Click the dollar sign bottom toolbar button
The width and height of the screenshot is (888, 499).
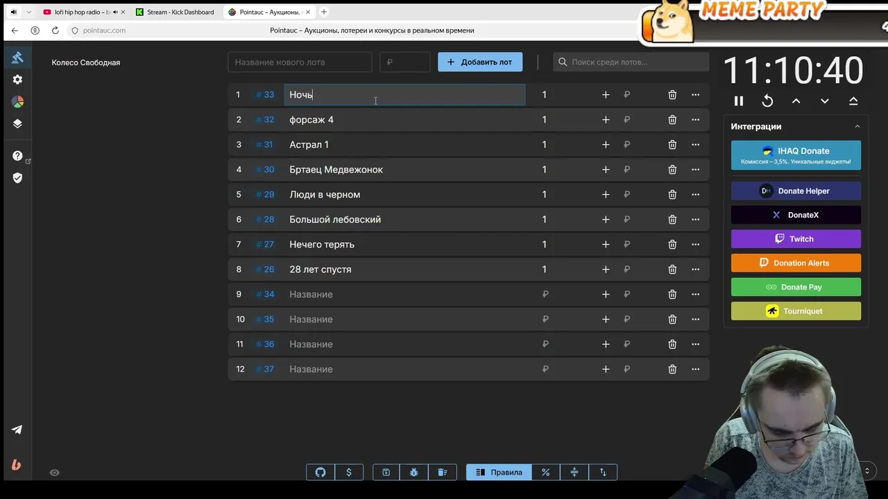point(349,472)
